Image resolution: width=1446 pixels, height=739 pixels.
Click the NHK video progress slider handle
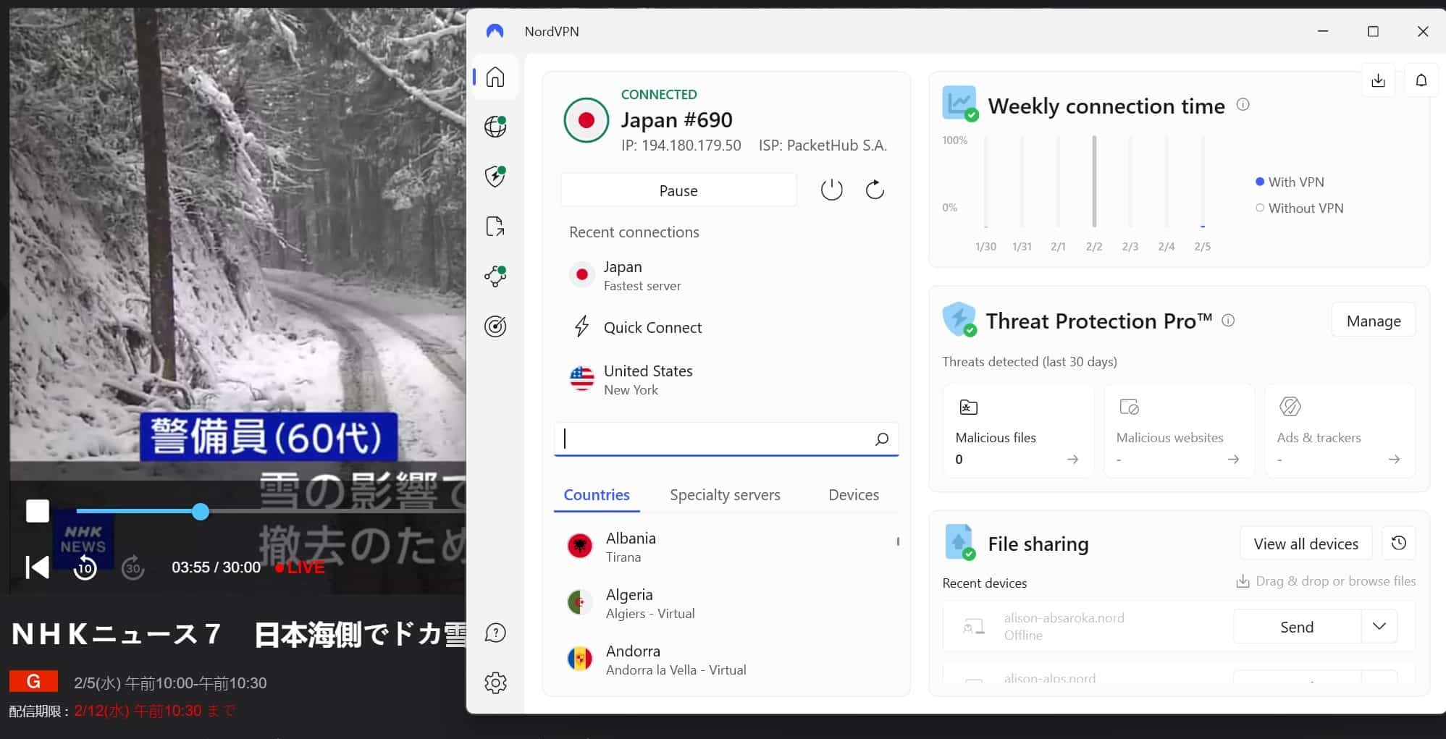tap(201, 512)
